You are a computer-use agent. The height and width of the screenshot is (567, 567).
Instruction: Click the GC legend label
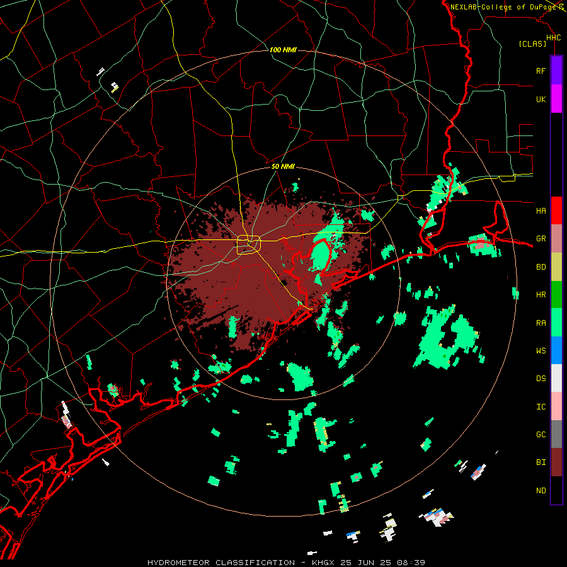click(541, 435)
